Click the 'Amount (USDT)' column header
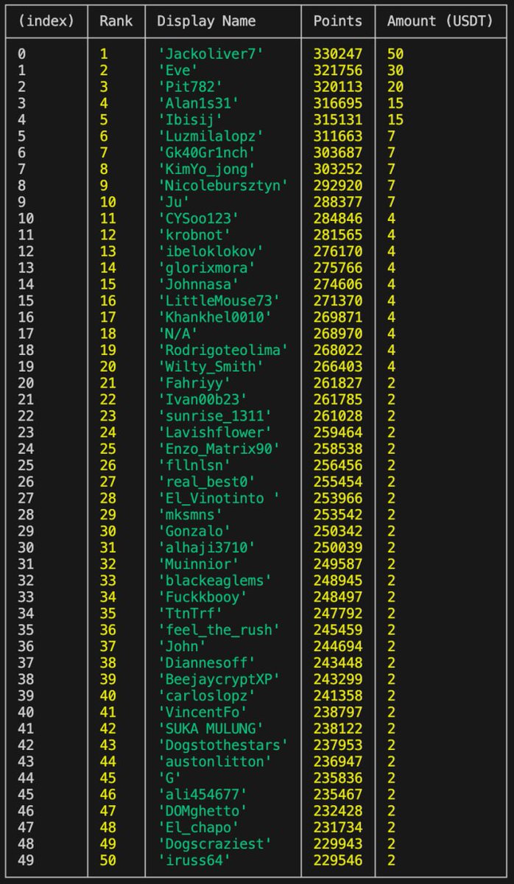This screenshot has width=514, height=884. point(440,21)
